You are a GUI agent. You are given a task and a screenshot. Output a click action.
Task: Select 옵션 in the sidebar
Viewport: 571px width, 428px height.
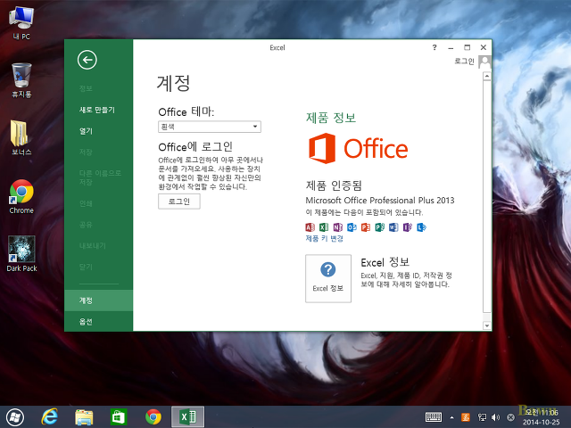(86, 321)
